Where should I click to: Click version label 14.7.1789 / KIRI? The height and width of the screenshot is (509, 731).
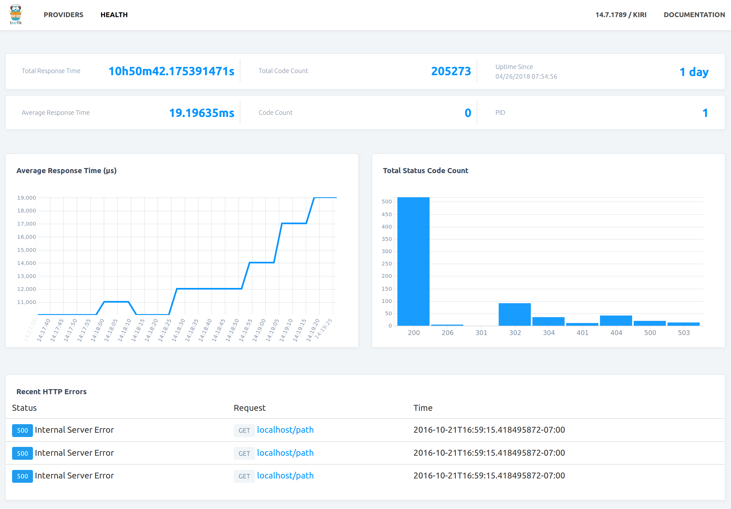pos(621,15)
